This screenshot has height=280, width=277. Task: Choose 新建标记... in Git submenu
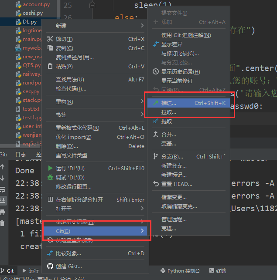click(188, 175)
